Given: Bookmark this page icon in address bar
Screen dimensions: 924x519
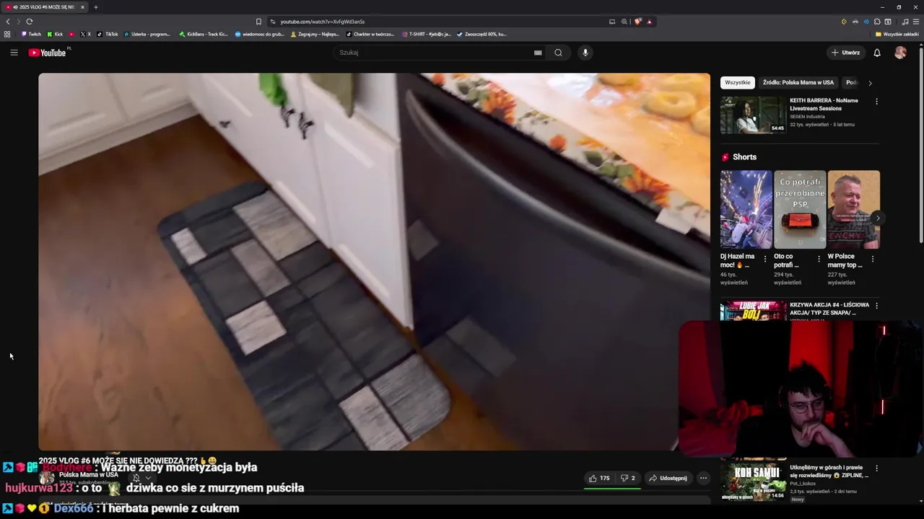Looking at the screenshot, I should click(x=258, y=22).
